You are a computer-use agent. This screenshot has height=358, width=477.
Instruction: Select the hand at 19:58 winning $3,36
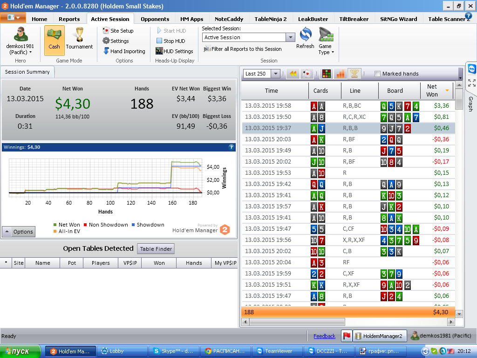[348, 106]
